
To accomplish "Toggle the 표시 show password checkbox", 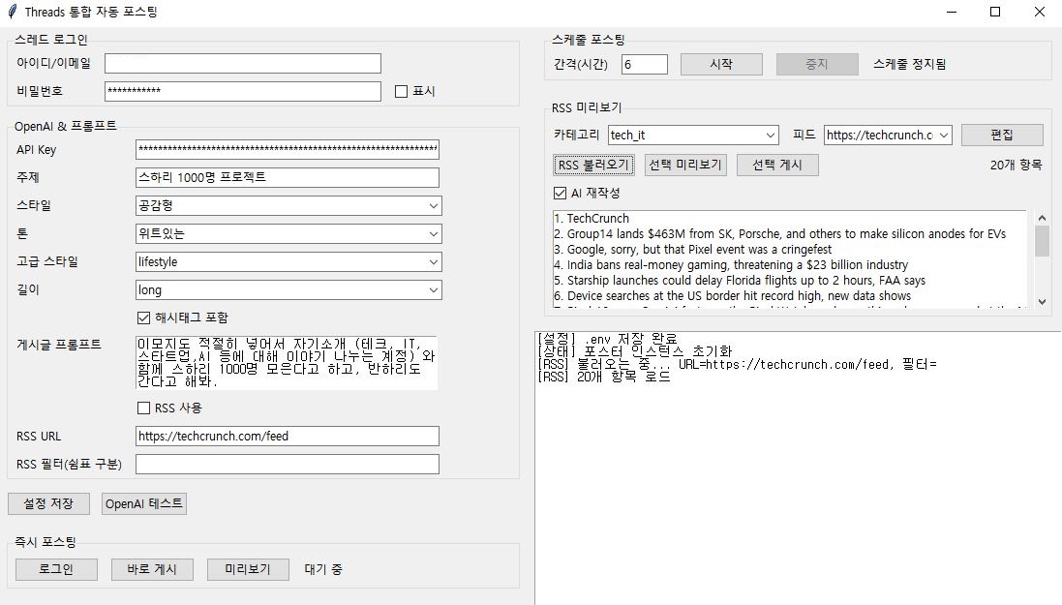I will pyautogui.click(x=402, y=92).
